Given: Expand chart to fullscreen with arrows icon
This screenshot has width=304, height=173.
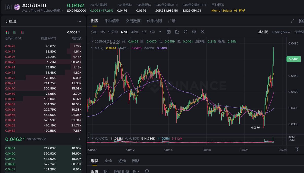Looking at the screenshot, I should 292,21.
